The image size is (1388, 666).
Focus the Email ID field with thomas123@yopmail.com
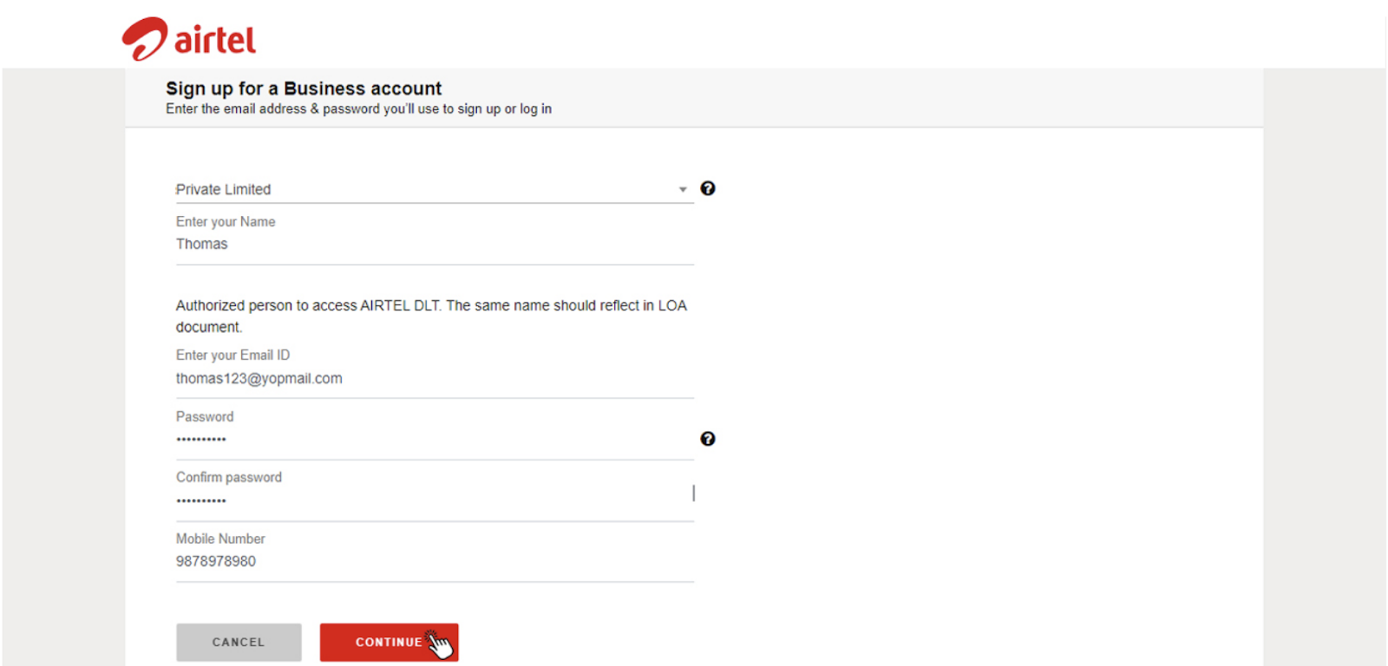[435, 379]
